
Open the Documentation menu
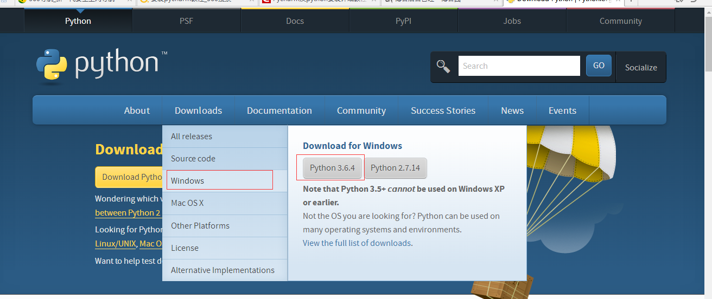click(279, 110)
